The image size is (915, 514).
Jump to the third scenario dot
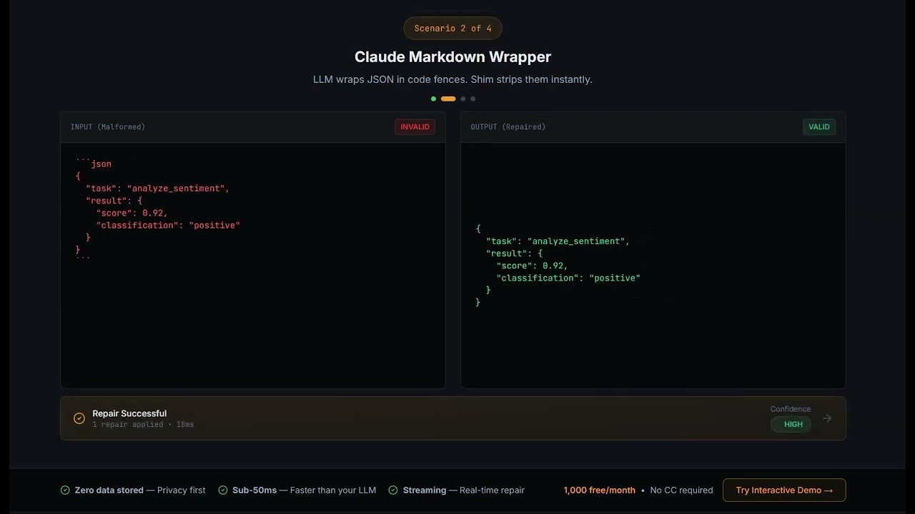pyautogui.click(x=463, y=99)
